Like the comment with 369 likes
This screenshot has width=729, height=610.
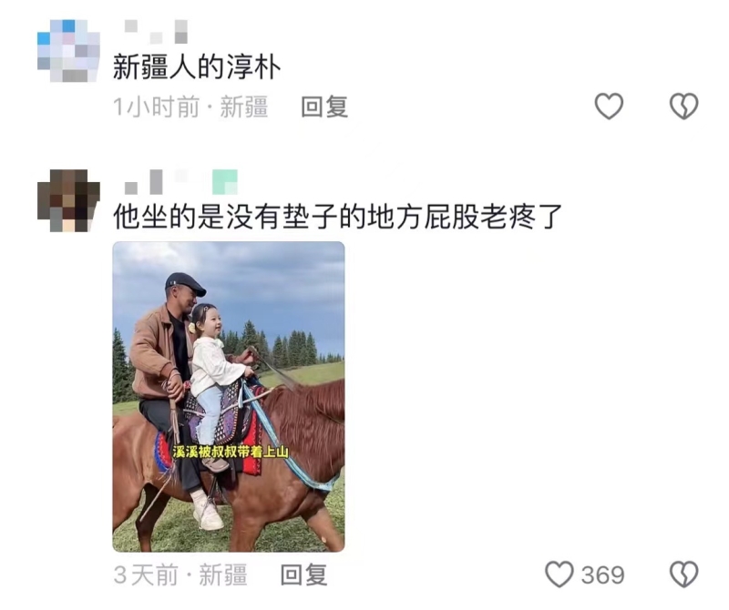tap(560, 574)
